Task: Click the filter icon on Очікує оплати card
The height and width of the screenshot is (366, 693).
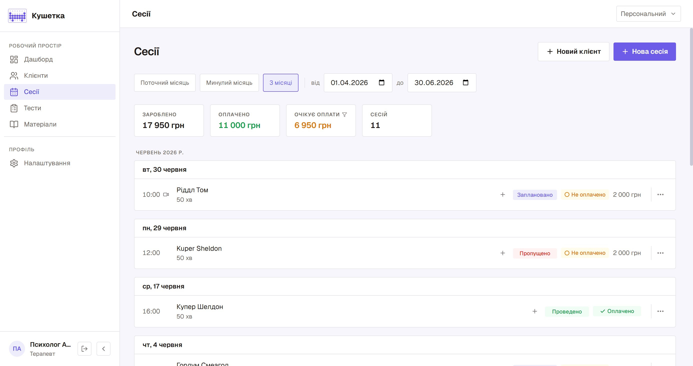Action: pyautogui.click(x=344, y=115)
